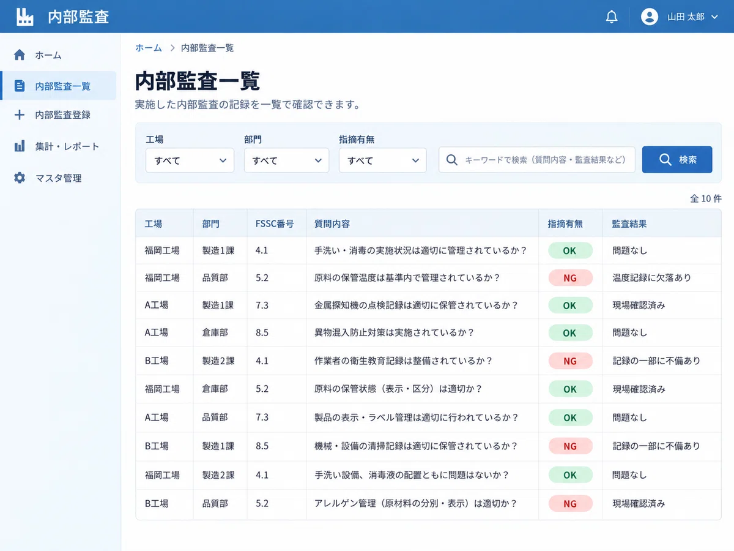The image size is (734, 551).
Task: Open 集計・レポート in the sidebar
Action: [58, 146]
